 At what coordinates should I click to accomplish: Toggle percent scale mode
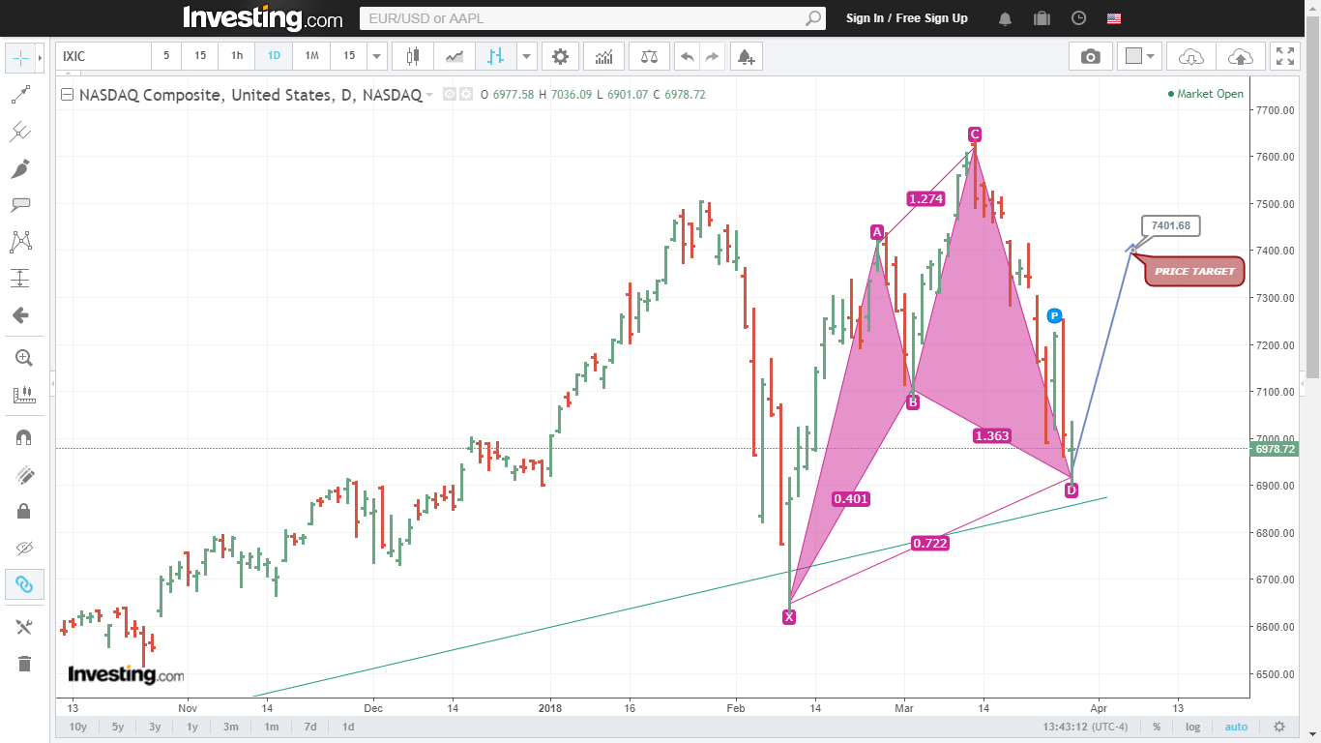pyautogui.click(x=1156, y=727)
